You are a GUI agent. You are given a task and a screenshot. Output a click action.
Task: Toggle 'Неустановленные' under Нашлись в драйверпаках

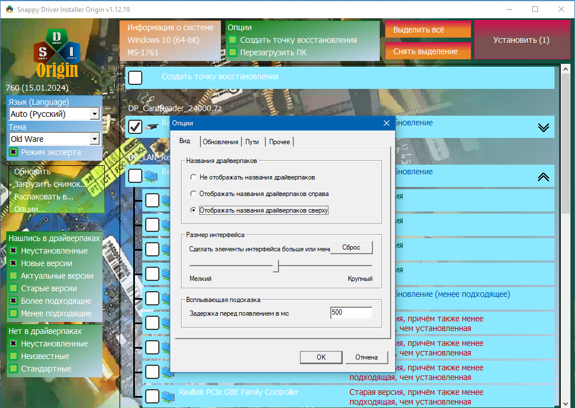[x=14, y=251]
